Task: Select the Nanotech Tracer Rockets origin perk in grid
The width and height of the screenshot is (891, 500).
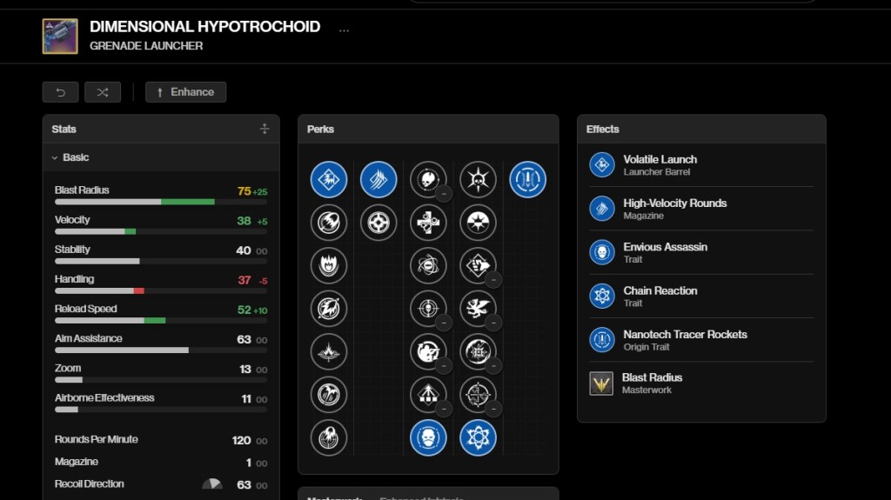Action: coord(527,179)
